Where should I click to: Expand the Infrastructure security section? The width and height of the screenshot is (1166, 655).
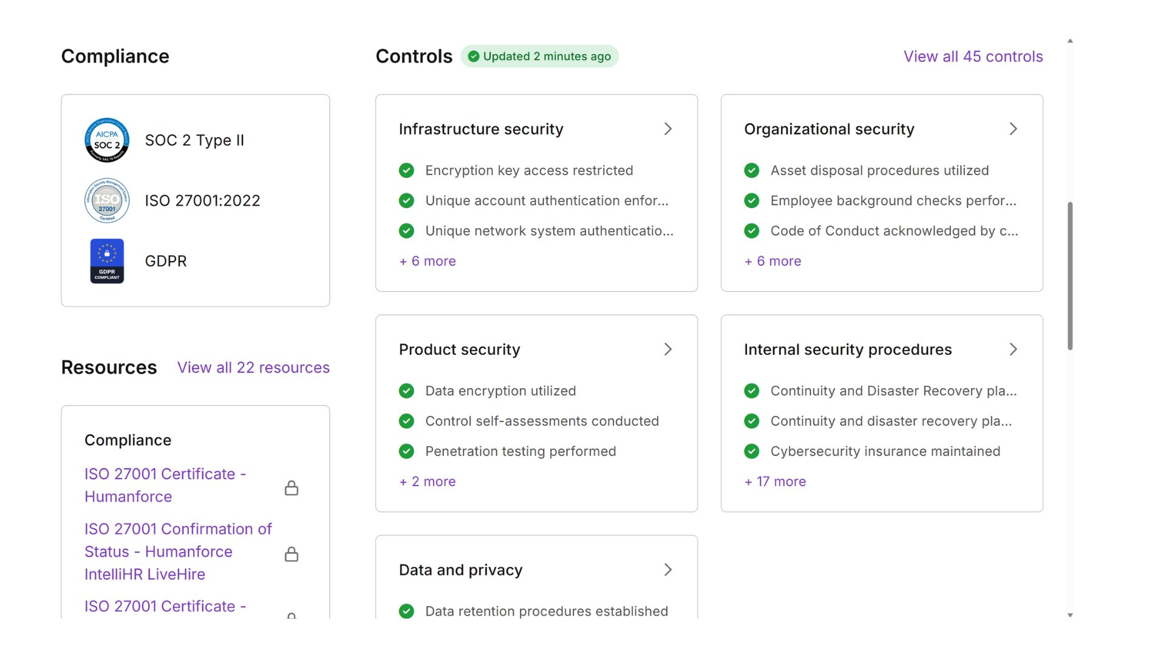point(668,129)
